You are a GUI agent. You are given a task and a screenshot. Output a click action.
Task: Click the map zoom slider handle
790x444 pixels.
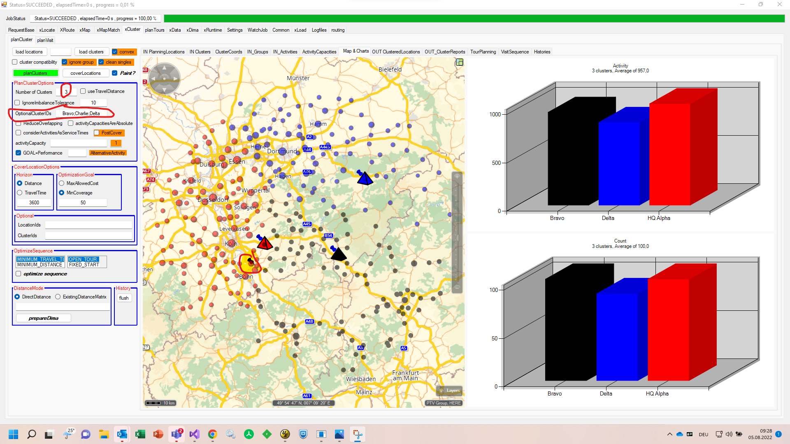coord(457,238)
